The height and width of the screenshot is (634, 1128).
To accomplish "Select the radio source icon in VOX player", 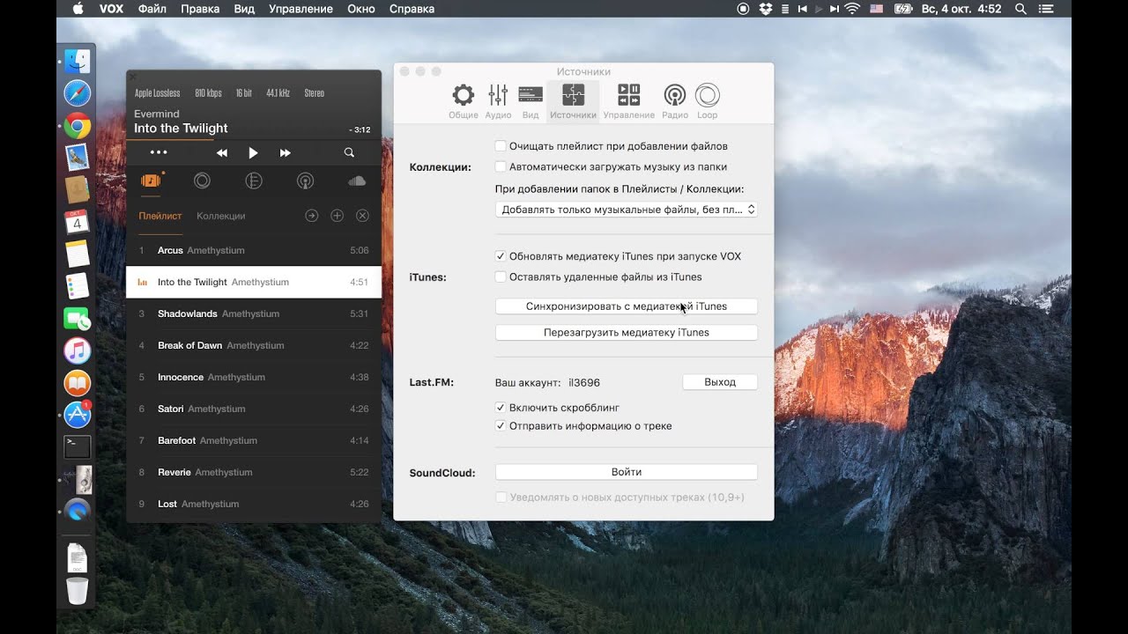I will pyautogui.click(x=305, y=181).
